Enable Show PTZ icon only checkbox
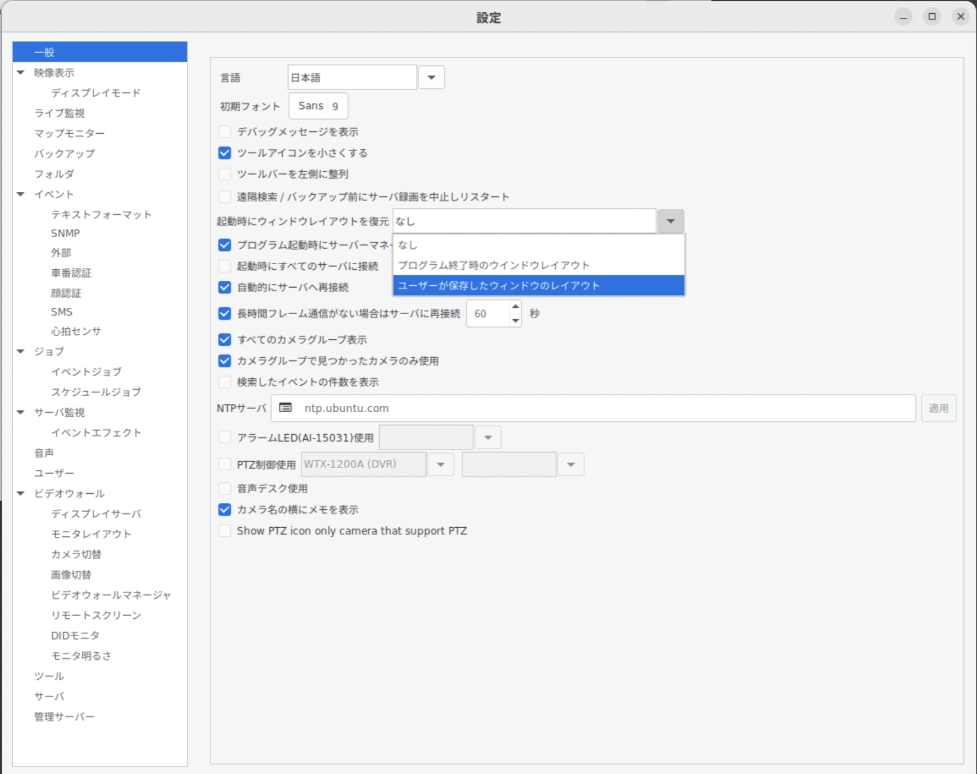 225,531
